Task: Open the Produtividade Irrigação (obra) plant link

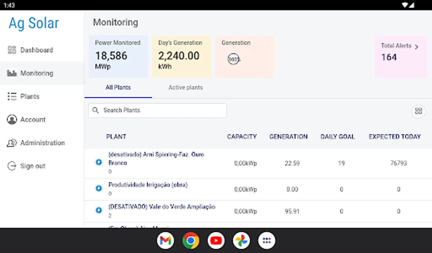Action: pos(148,185)
